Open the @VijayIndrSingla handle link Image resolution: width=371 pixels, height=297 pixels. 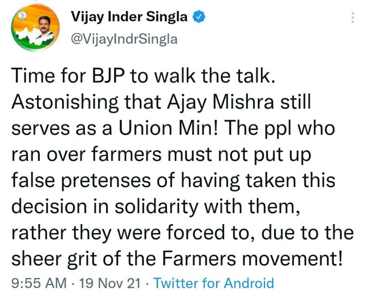coord(124,39)
